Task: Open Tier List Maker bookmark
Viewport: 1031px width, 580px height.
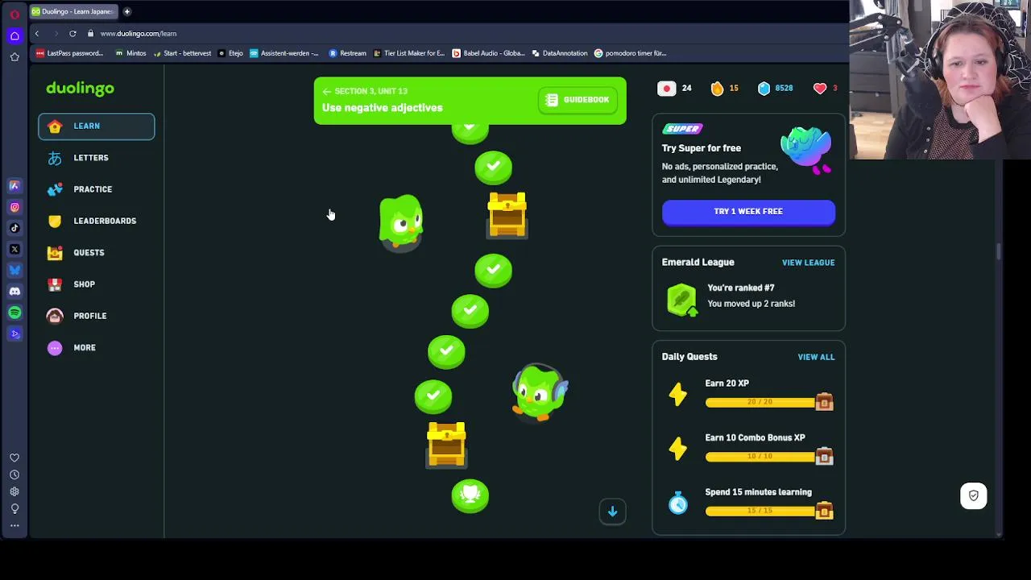Action: pos(408,53)
